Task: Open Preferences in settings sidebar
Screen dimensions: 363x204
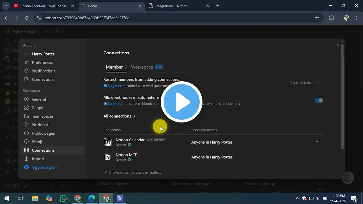Action: pyautogui.click(x=42, y=62)
